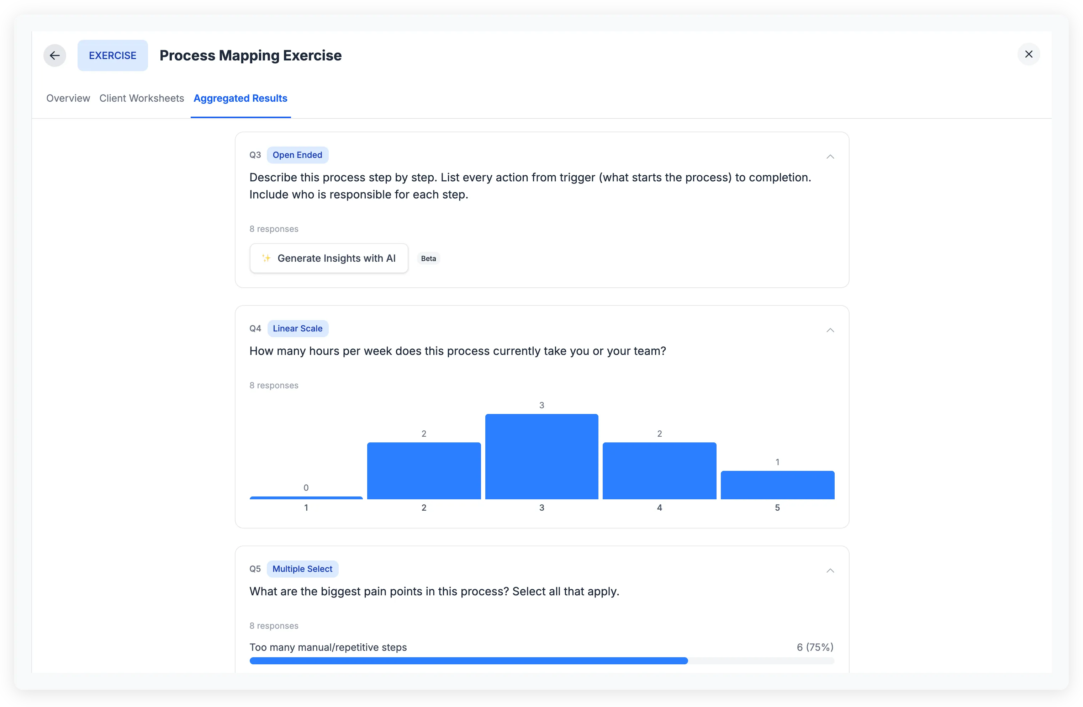Click the Process Mapping Exercise title
Viewport: 1083px width, 707px height.
250,55
